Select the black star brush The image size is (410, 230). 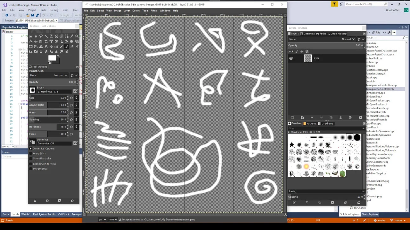tap(292, 145)
